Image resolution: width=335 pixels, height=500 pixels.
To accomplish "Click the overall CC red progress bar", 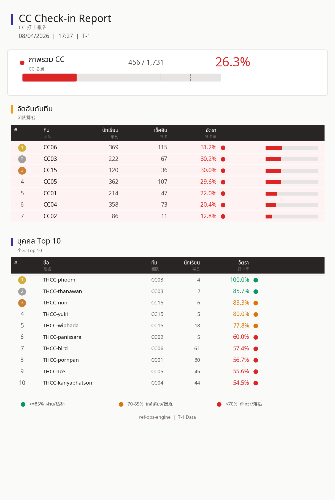I will (x=50, y=78).
